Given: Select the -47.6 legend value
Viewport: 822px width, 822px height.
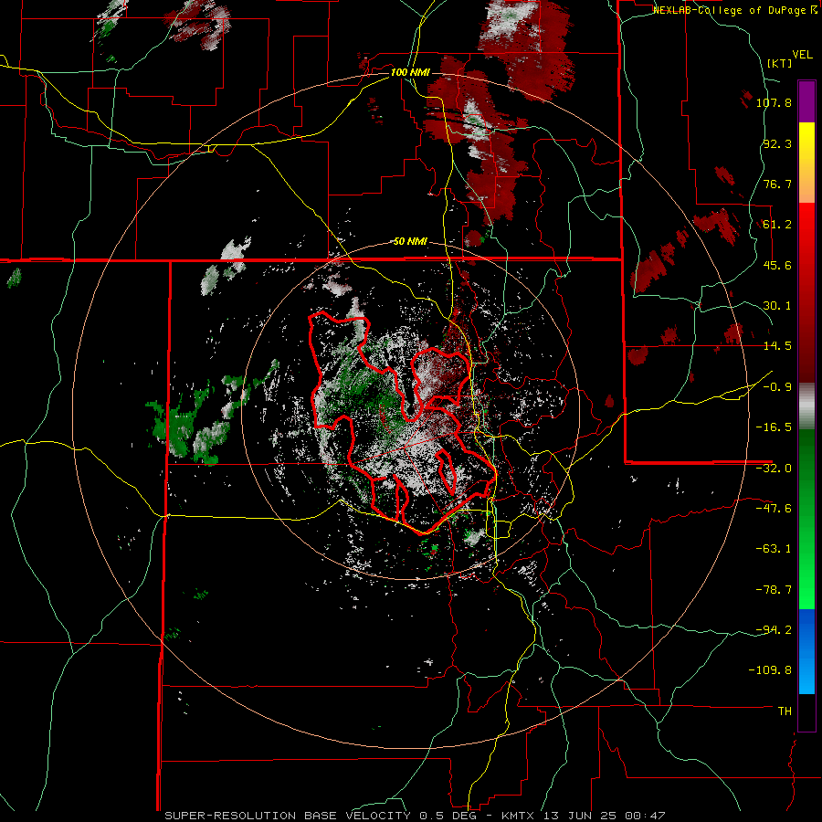Looking at the screenshot, I should click(x=774, y=509).
